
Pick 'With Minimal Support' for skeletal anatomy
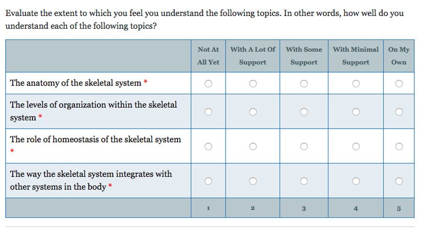[x=356, y=84]
